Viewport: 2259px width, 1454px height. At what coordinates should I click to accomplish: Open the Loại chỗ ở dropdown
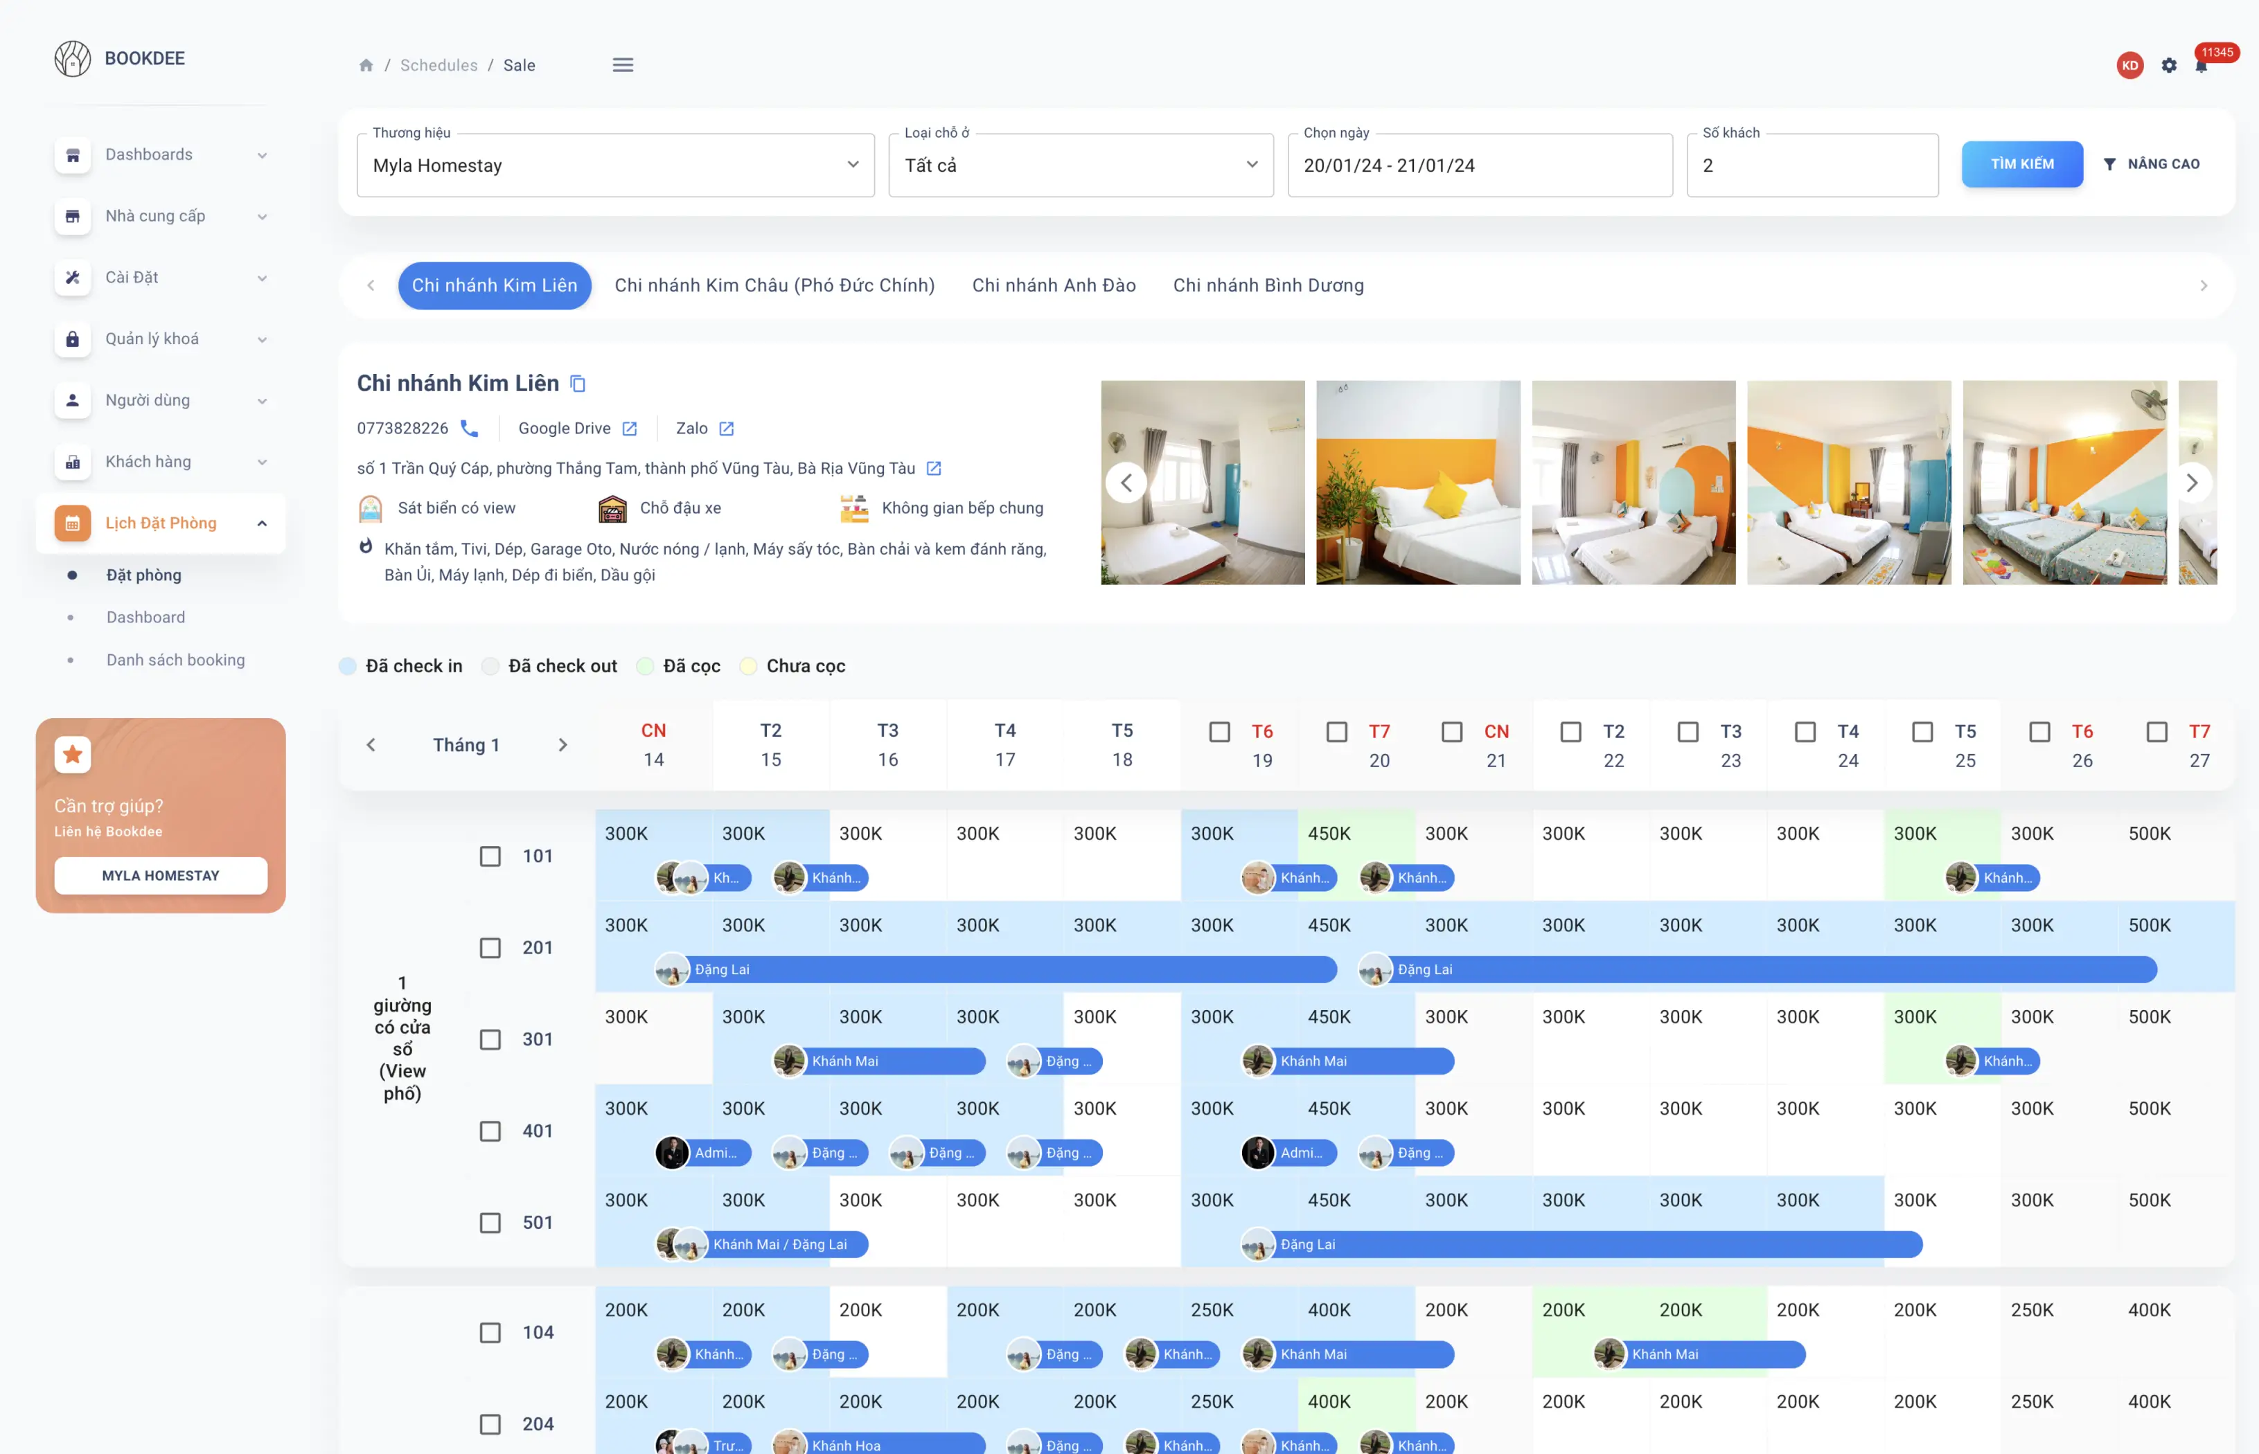[1081, 165]
